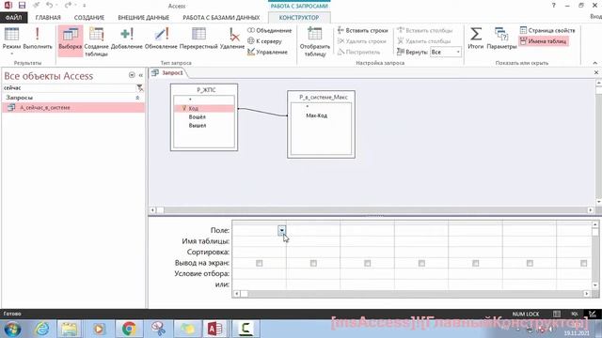Choose the Удаление query type
602x338 pixels.
(232, 38)
